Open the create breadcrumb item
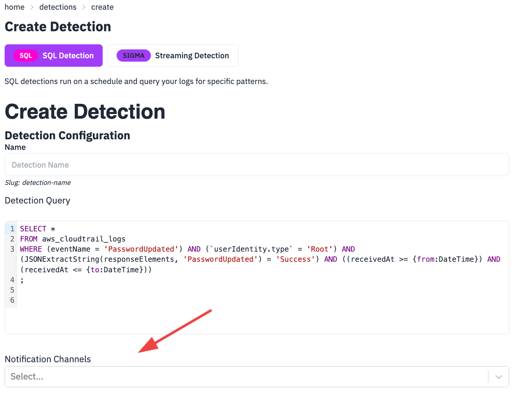518x396 pixels. pos(102,7)
